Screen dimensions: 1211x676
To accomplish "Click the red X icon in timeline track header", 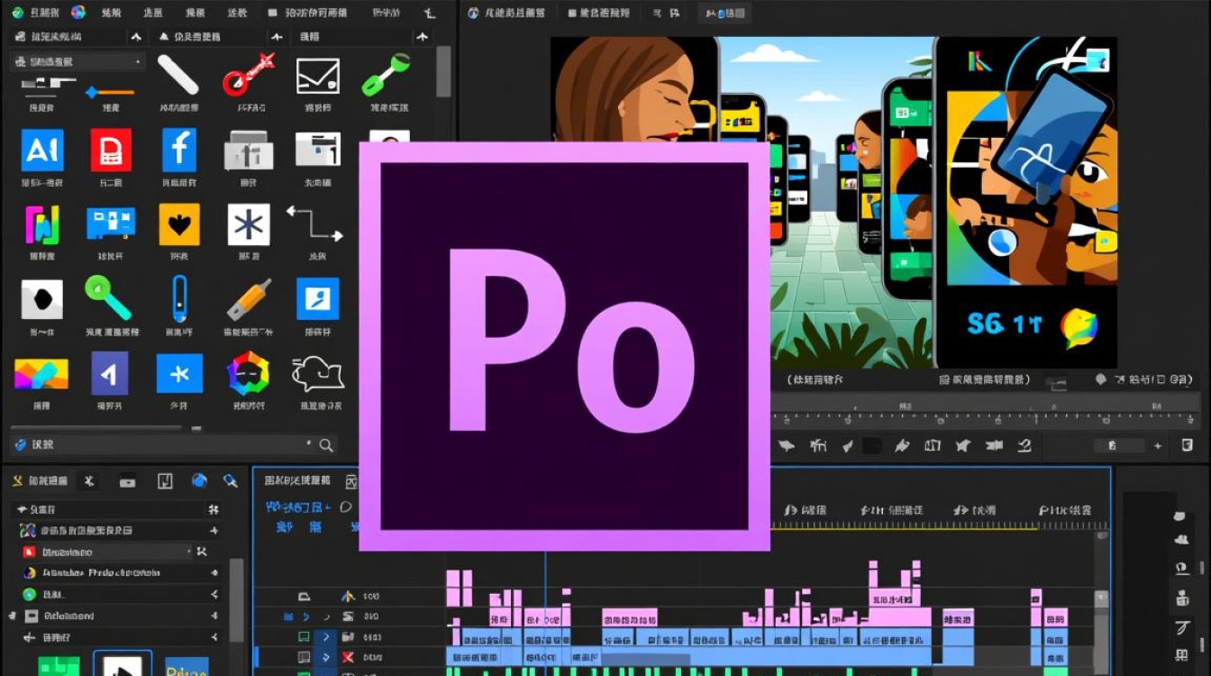I will tap(348, 658).
